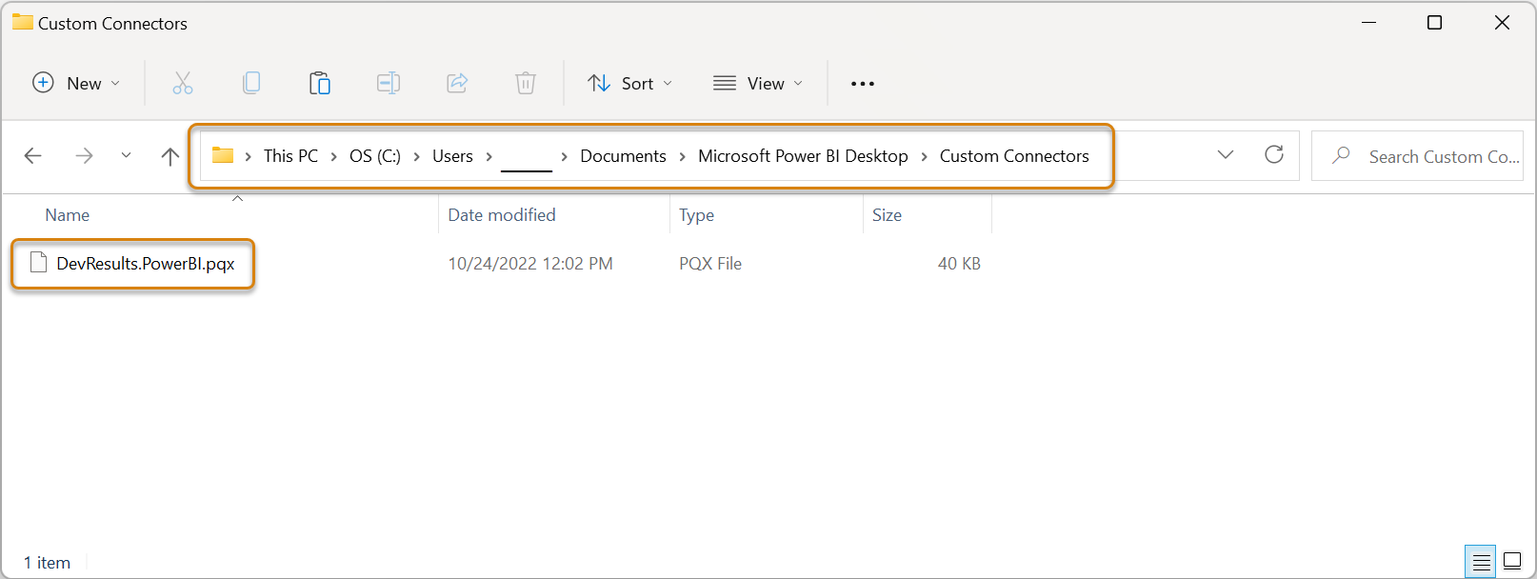Open the View layout dropdown
This screenshot has height=579, width=1537.
758,84
